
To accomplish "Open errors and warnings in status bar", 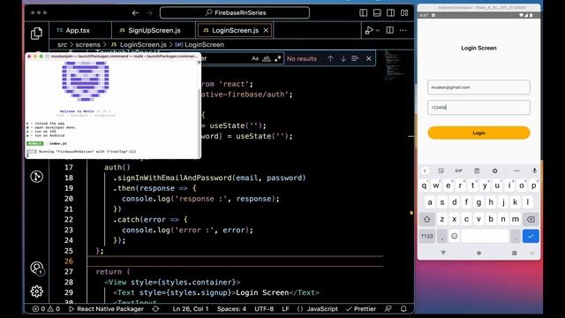I will [x=46, y=308].
